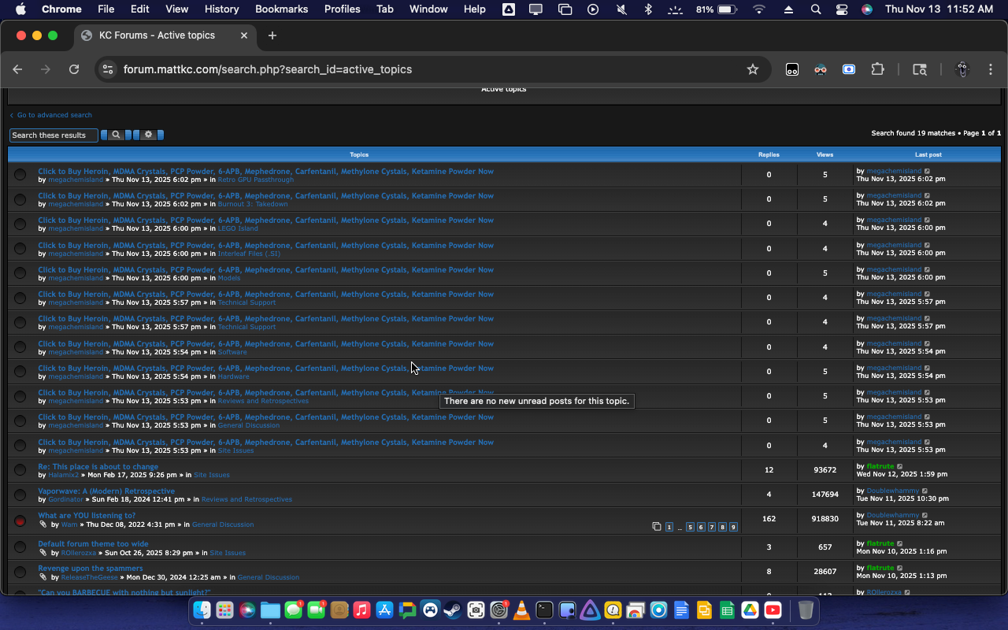1008x630 pixels.
Task: Open Chrome's extensions puzzle icon
Action: [877, 69]
